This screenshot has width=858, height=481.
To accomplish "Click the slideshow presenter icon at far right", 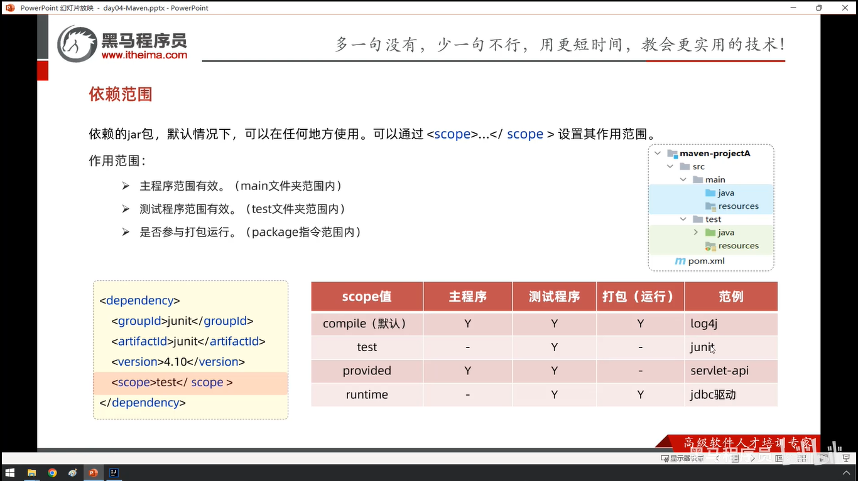I will (846, 458).
